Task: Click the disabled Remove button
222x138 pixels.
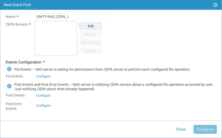Action: coord(90,51)
